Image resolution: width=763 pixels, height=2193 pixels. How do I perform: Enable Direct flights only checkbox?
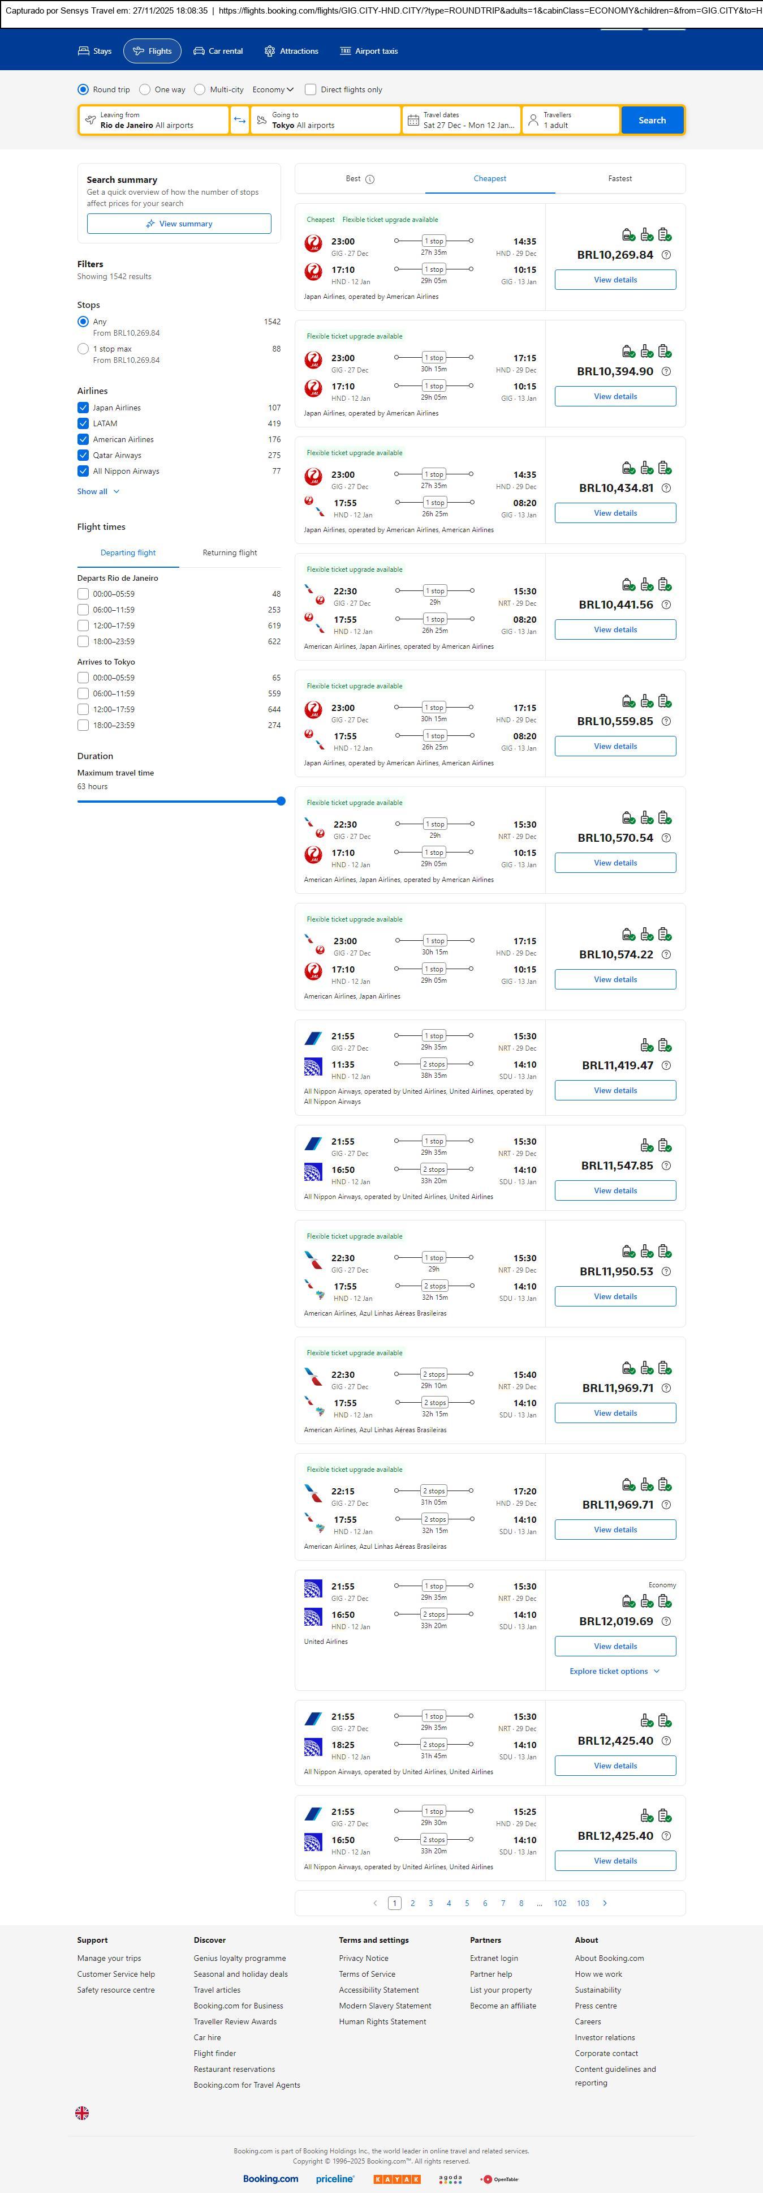[311, 89]
